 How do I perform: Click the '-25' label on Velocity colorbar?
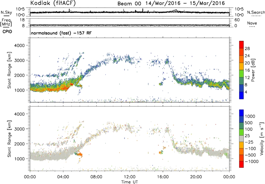pyautogui.click(x=249, y=142)
